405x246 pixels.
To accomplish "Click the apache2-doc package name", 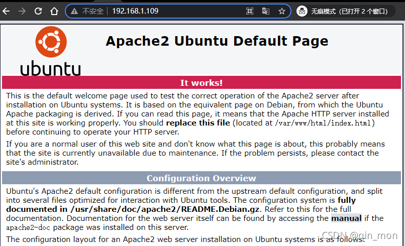I will pyautogui.click(x=28, y=227).
